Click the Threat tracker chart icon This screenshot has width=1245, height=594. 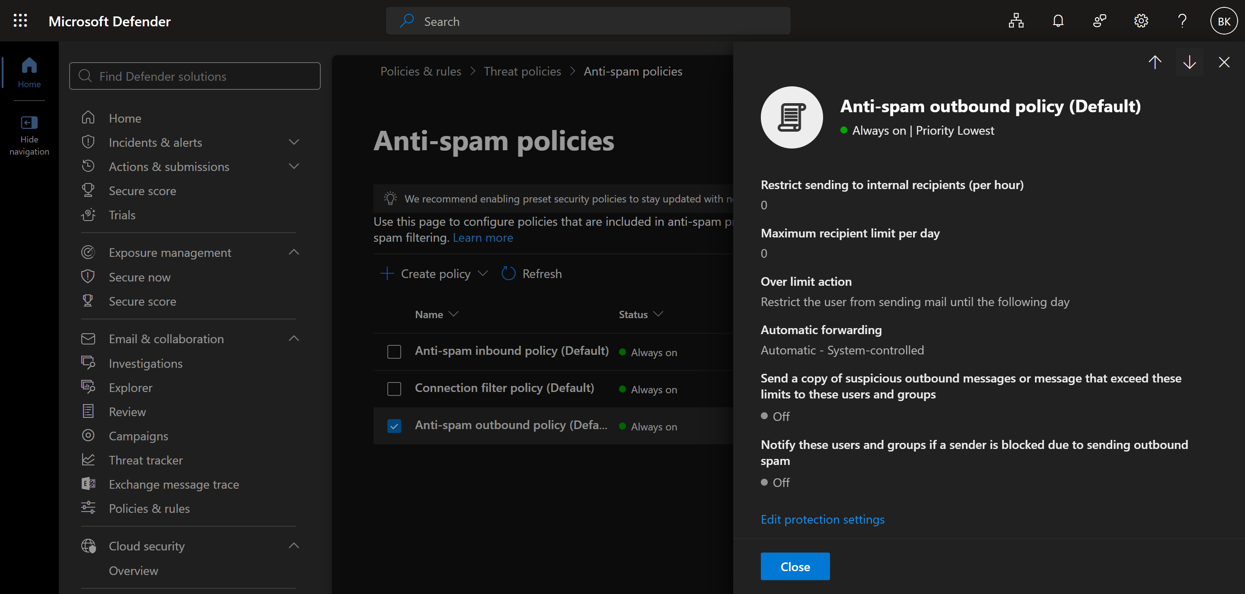tap(88, 459)
